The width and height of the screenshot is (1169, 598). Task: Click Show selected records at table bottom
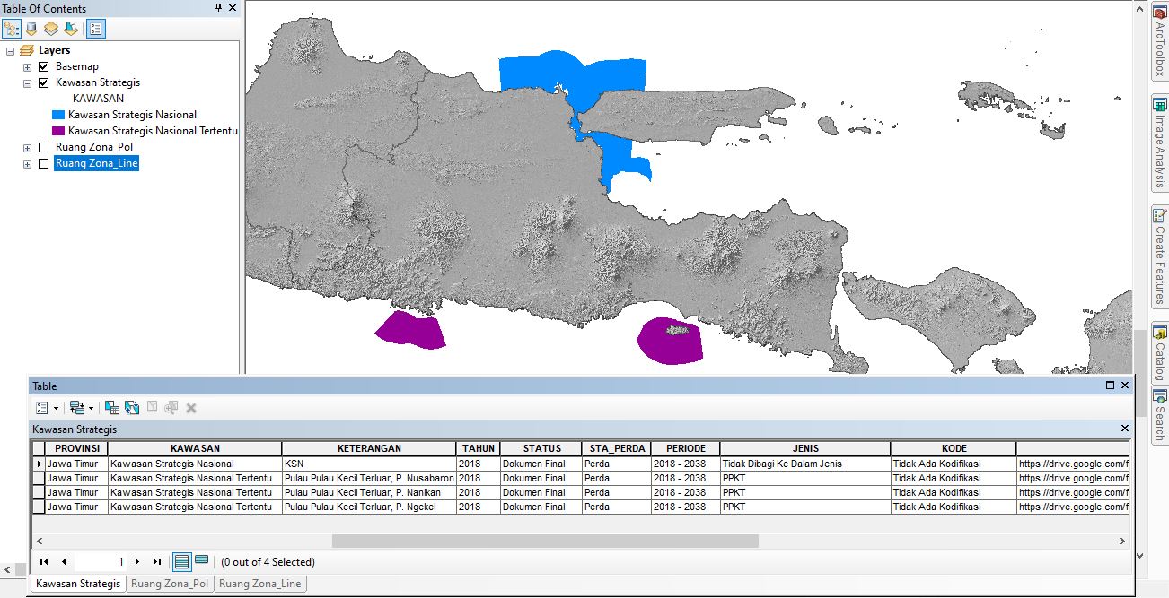click(x=199, y=561)
